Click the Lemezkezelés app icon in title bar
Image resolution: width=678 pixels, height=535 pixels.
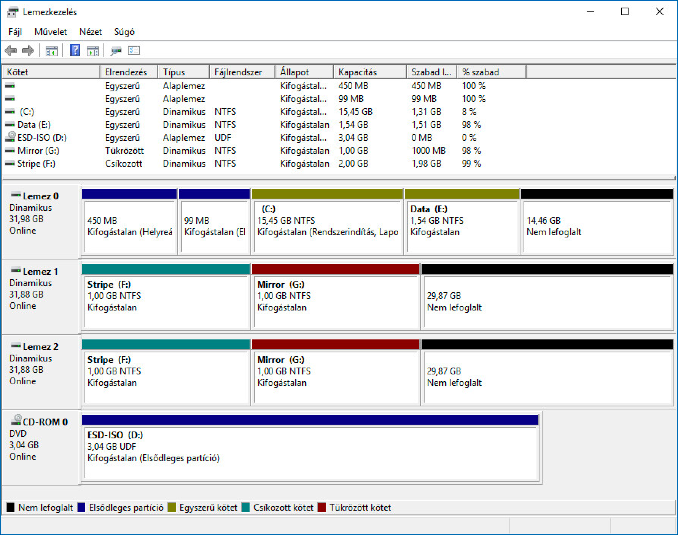click(12, 12)
